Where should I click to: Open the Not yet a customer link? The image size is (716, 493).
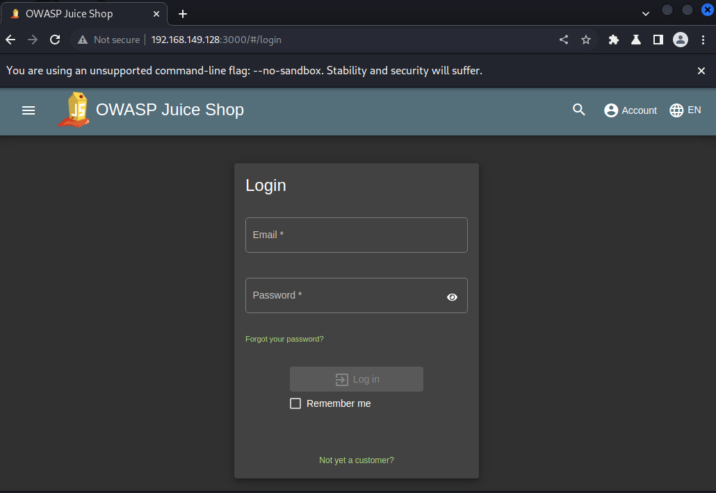[x=356, y=460]
